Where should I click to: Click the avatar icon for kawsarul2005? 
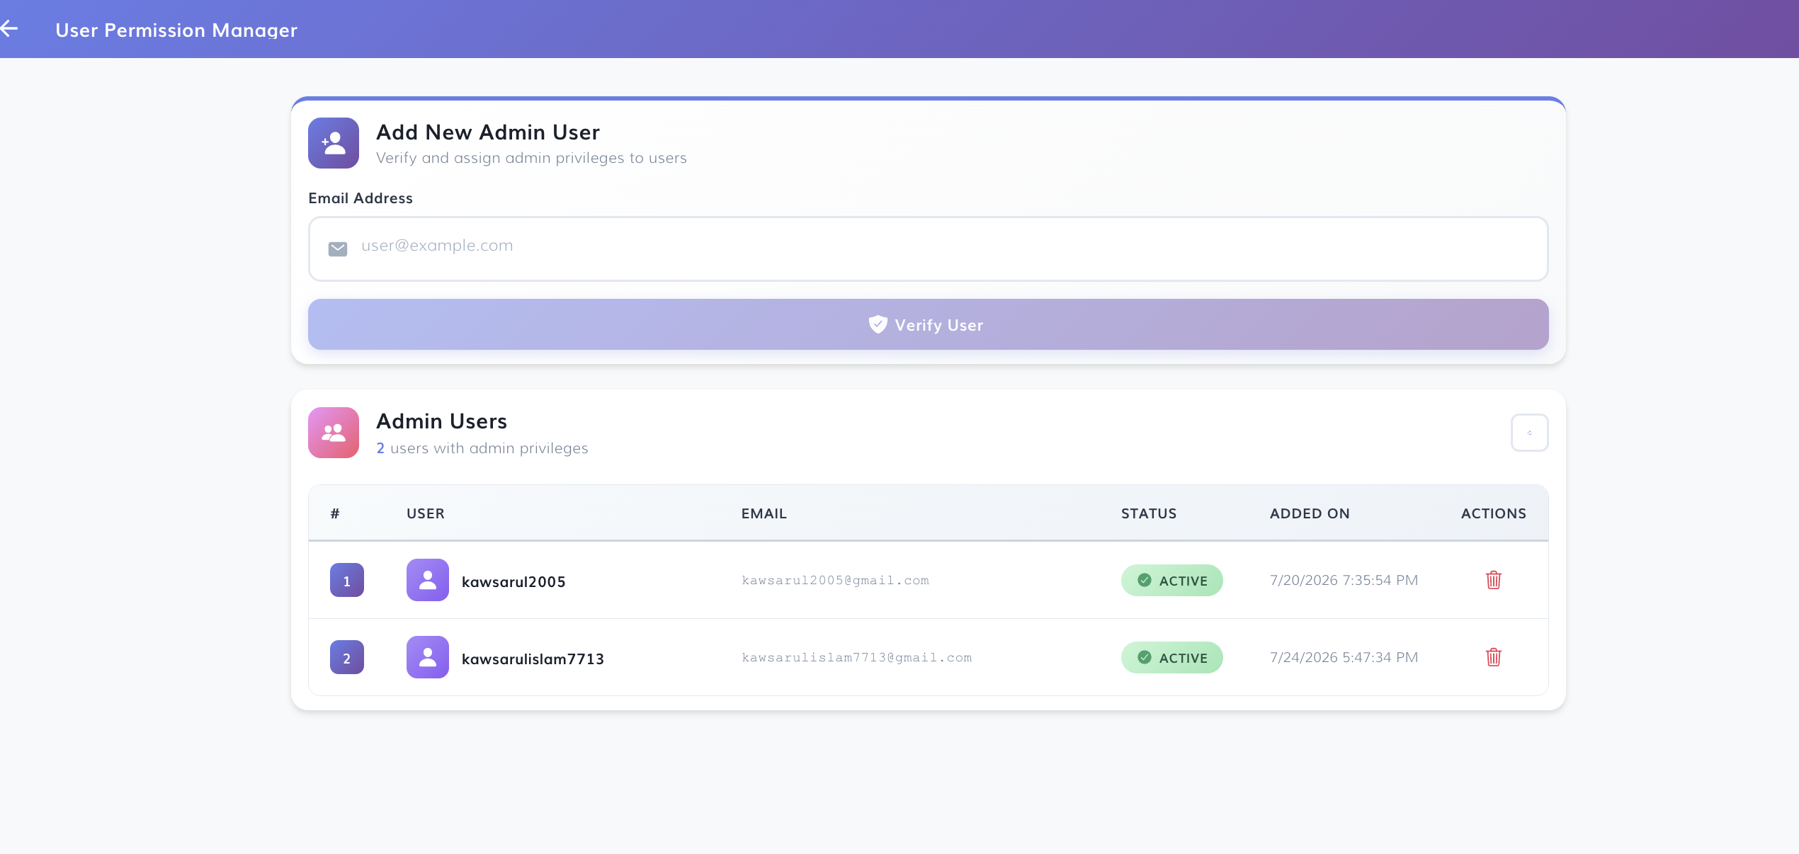click(428, 580)
